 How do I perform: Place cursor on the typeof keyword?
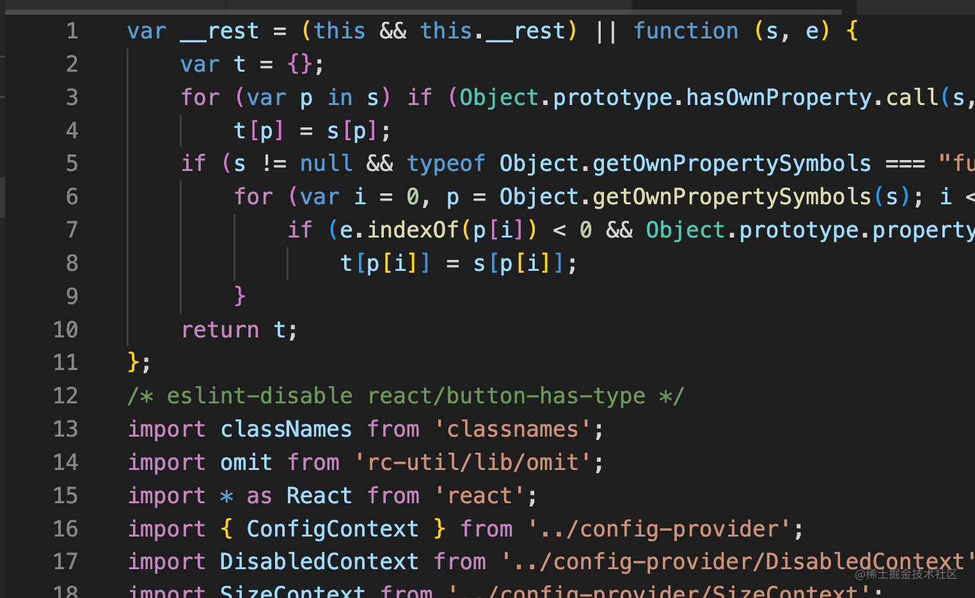(446, 164)
